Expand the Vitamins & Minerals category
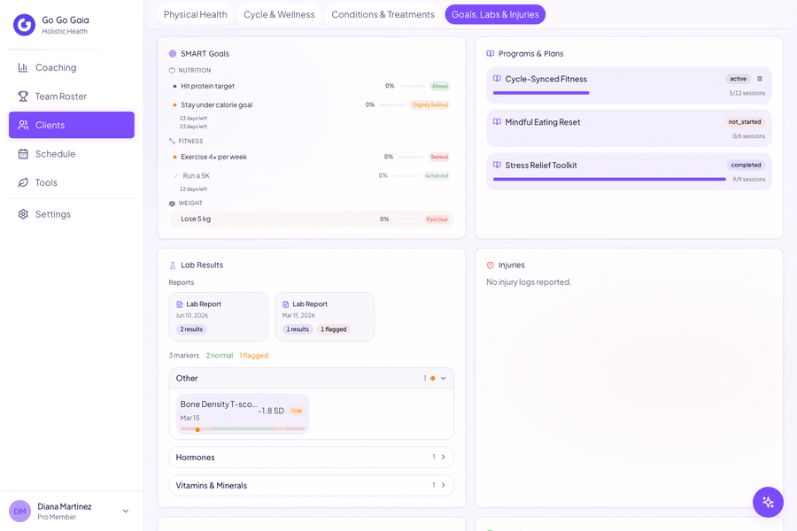Screen dimensions: 797x531 tap(311, 485)
